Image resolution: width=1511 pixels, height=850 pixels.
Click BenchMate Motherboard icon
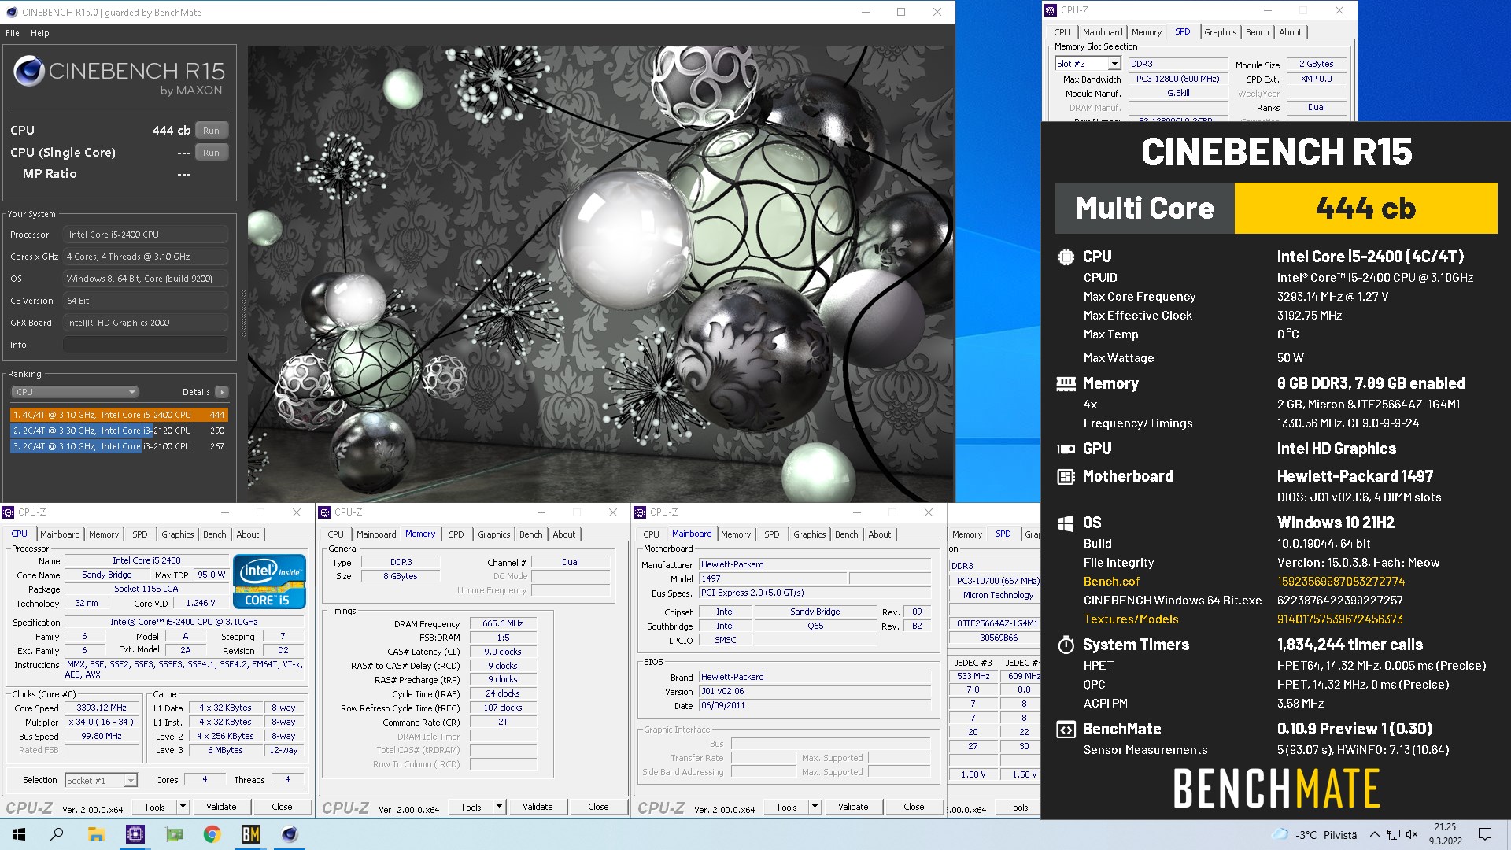pyautogui.click(x=1066, y=476)
